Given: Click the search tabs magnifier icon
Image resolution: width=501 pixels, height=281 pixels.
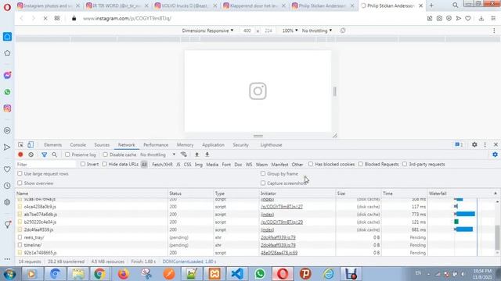Looking at the screenshot, I should pyautogui.click(x=456, y=5).
